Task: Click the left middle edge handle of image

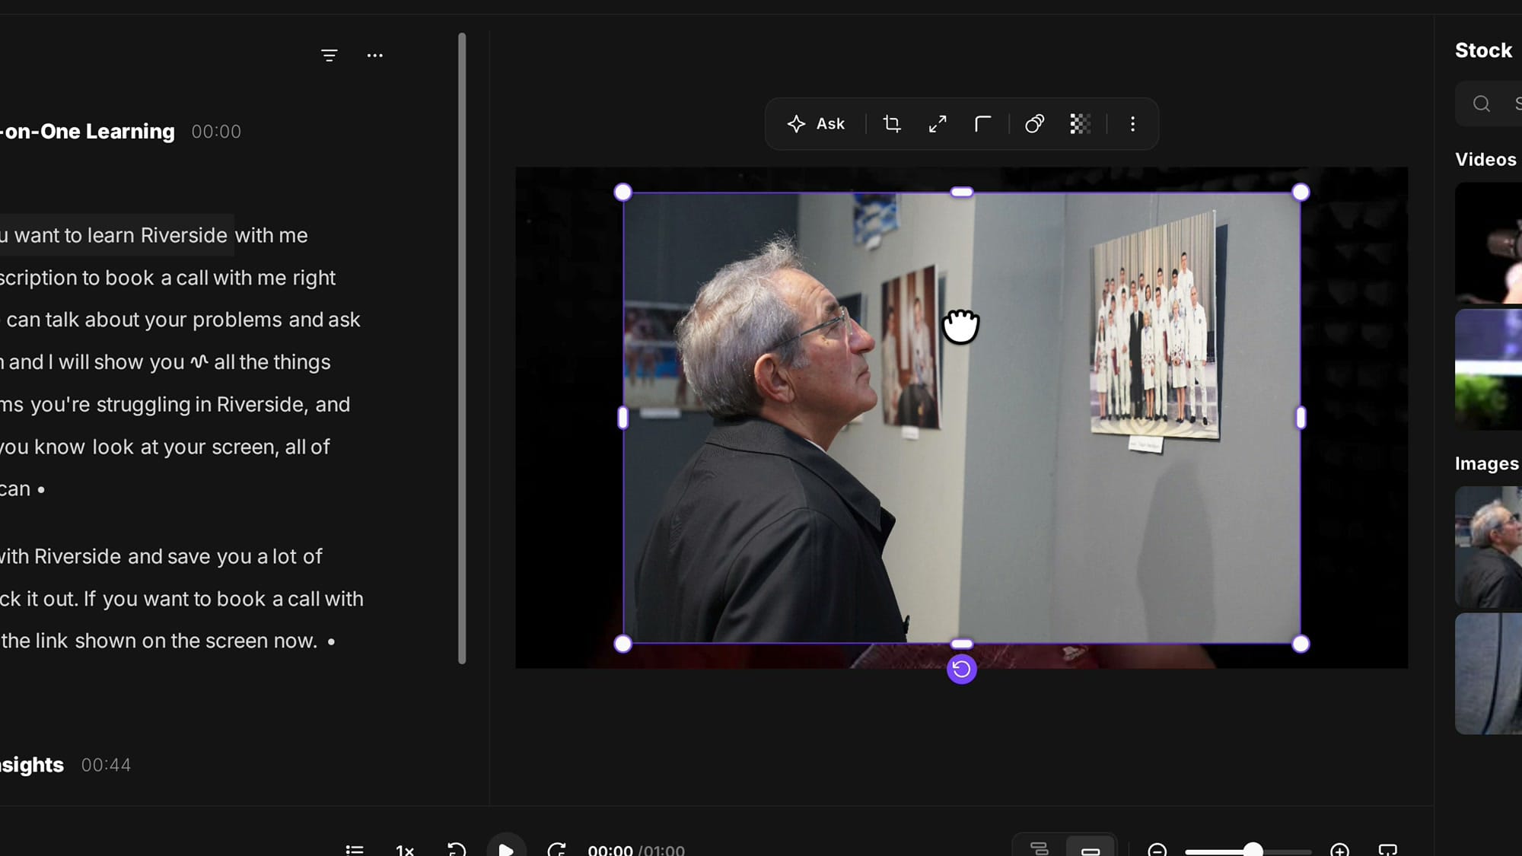Action: [x=622, y=418]
